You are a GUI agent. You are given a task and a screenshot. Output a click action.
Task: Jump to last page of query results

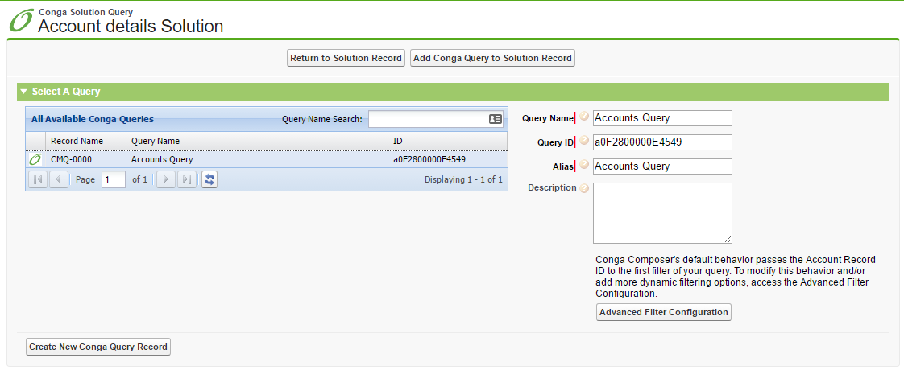click(x=187, y=179)
